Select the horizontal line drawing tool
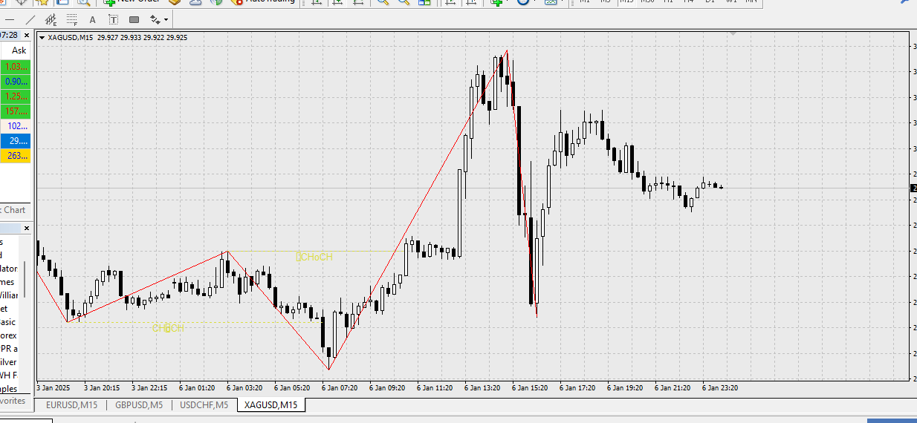This screenshot has width=917, height=423. [x=10, y=19]
